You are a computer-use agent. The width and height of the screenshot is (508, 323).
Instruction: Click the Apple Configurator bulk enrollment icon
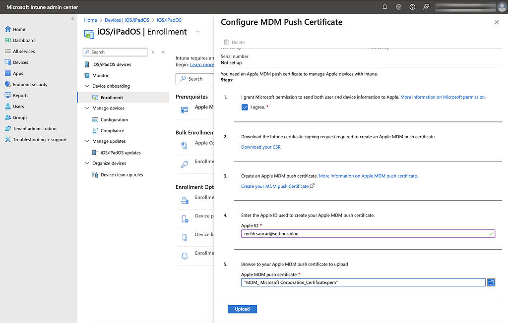[x=185, y=146]
